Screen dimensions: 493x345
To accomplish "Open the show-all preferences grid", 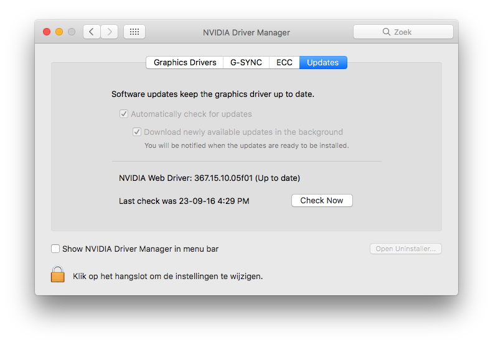I will tap(134, 32).
